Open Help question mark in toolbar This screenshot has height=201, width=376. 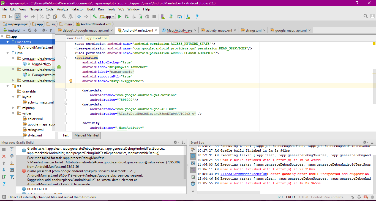pos(197,17)
